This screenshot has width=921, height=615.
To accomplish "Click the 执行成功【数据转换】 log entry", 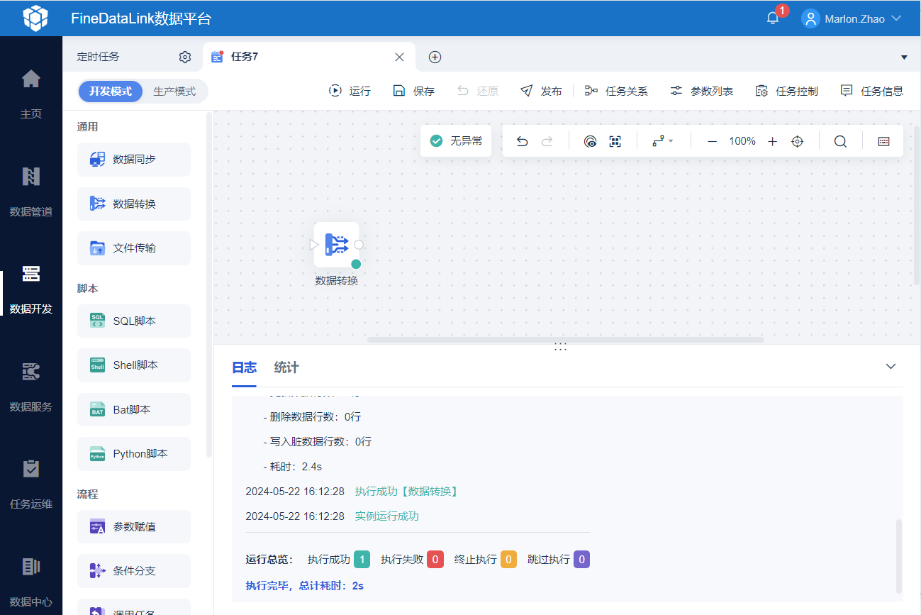I will 406,492.
